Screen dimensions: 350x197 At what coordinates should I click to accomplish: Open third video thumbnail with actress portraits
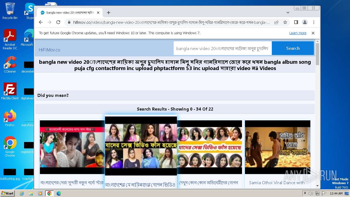click(209, 147)
